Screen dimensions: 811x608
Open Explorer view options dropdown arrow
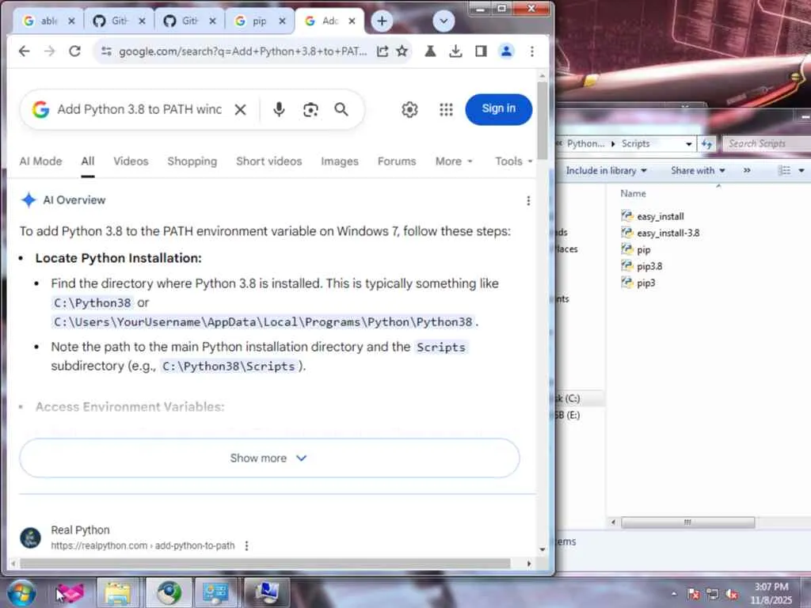801,170
